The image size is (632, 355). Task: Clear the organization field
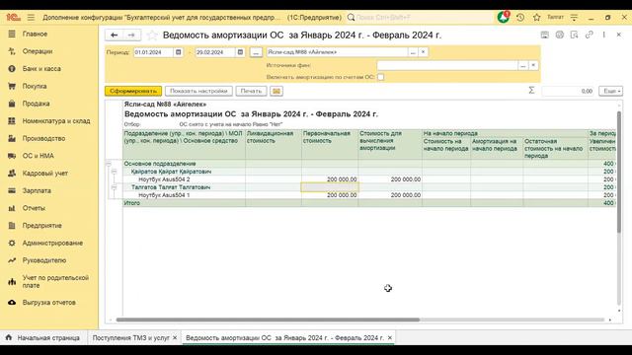(x=424, y=52)
